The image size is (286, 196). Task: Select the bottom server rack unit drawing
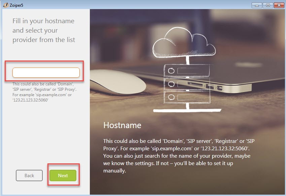point(186,96)
